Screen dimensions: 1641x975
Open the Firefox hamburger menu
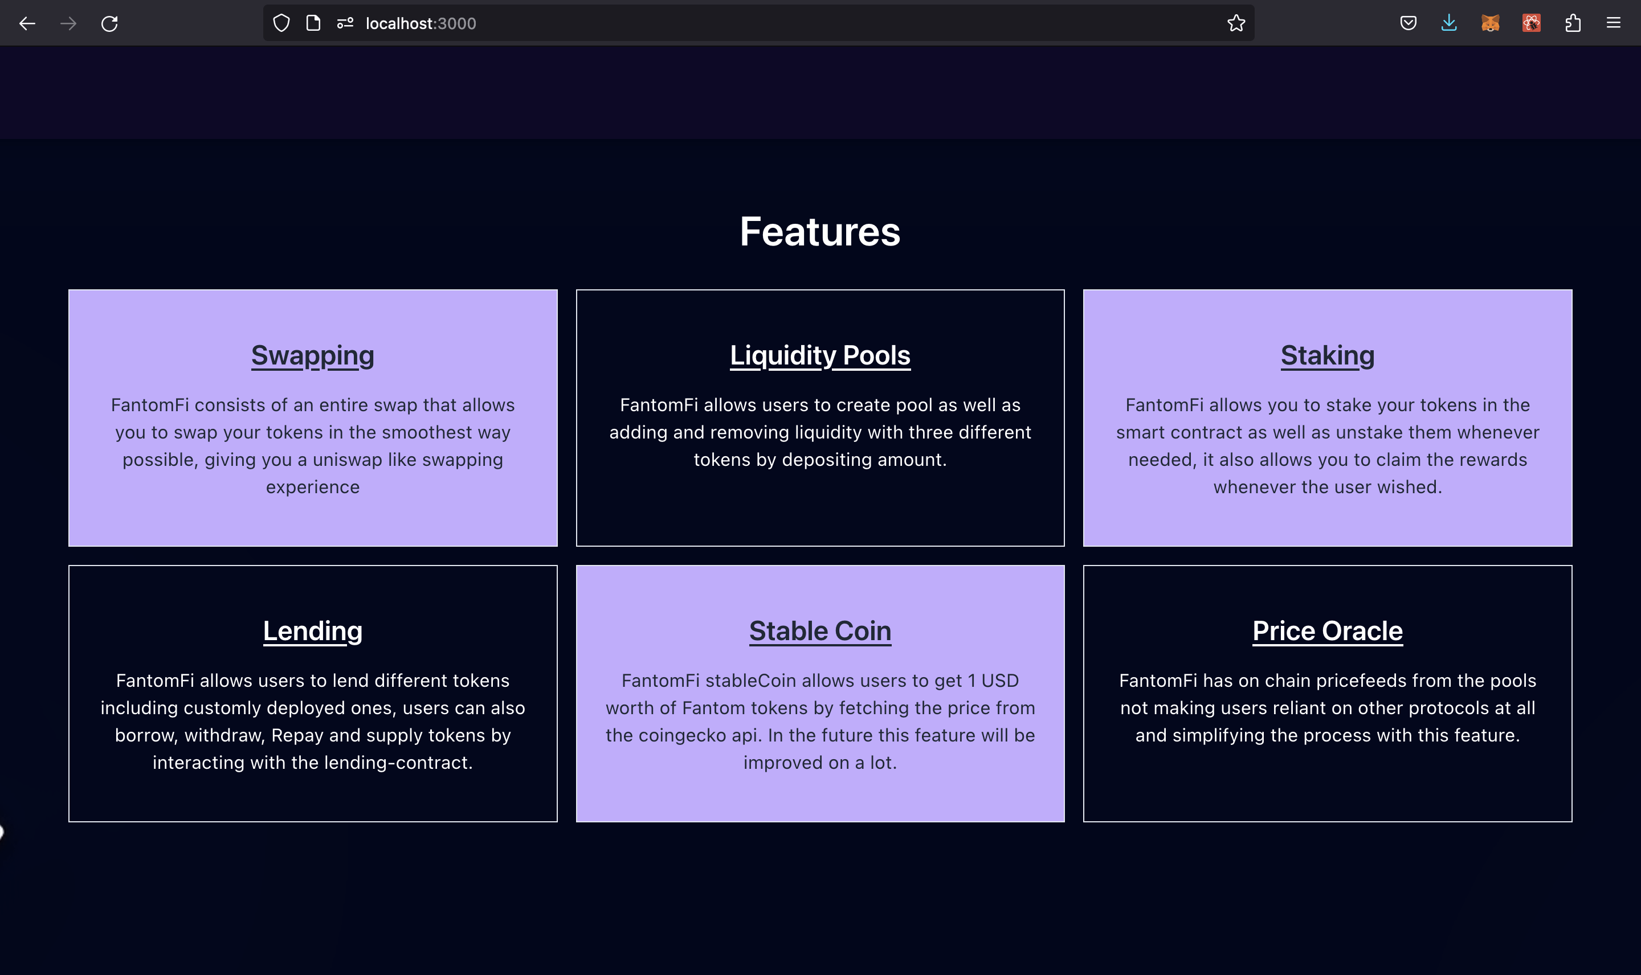[x=1613, y=24]
